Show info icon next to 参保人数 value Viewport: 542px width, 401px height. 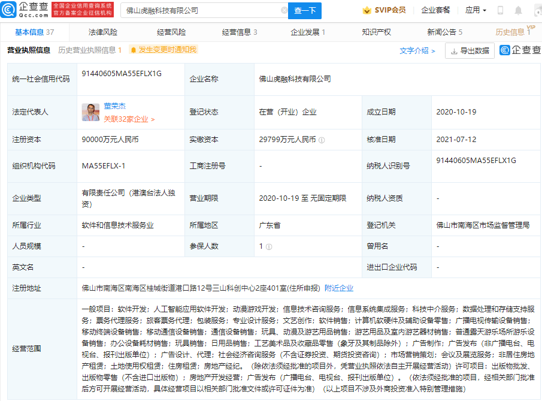pos(269,247)
